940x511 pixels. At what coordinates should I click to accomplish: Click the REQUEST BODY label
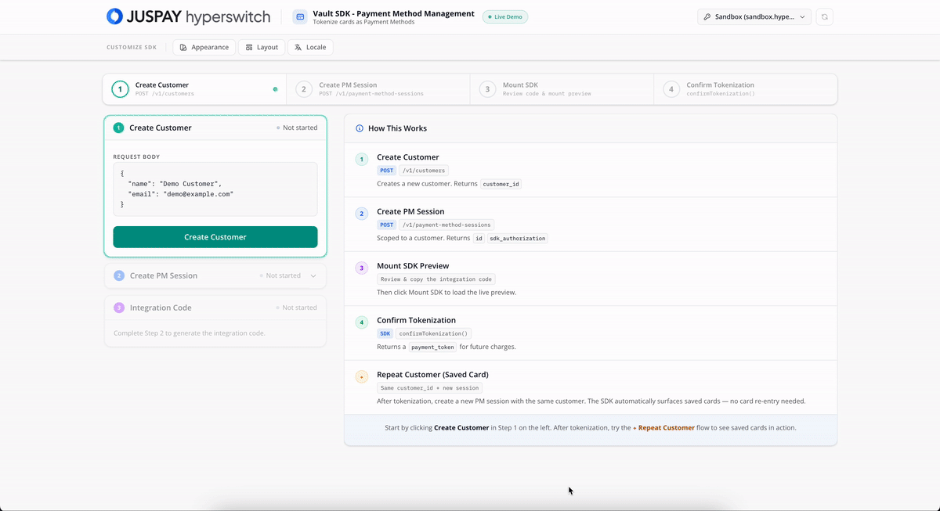point(136,157)
